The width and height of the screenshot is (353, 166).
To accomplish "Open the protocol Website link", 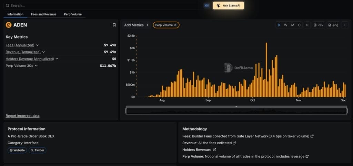I will (x=17, y=150).
